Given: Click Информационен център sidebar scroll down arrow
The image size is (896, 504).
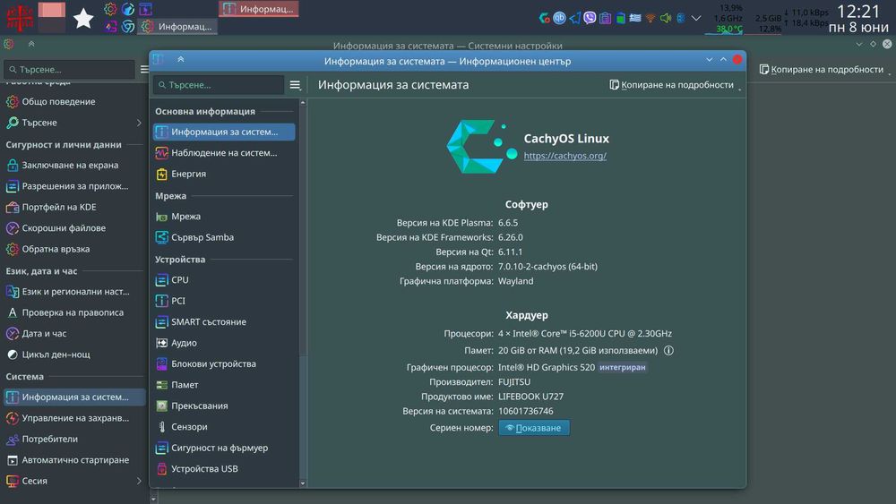Looking at the screenshot, I should 303,483.
